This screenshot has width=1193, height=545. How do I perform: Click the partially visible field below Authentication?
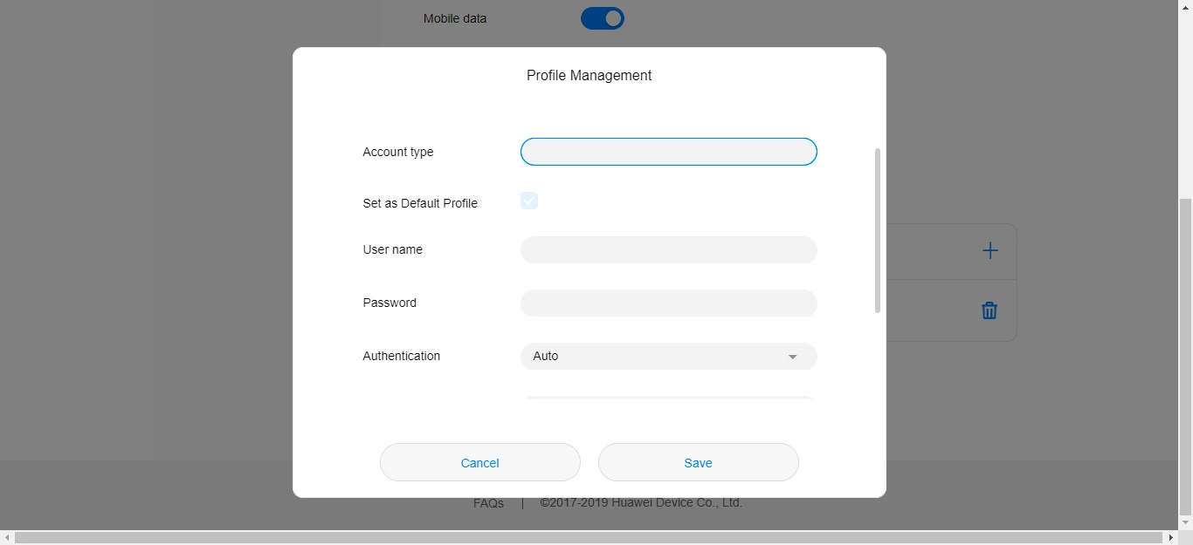point(668,399)
